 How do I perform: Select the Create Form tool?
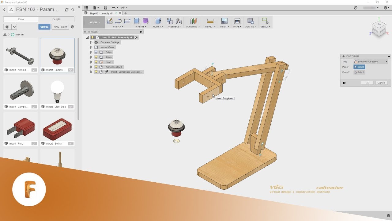pos(146,21)
